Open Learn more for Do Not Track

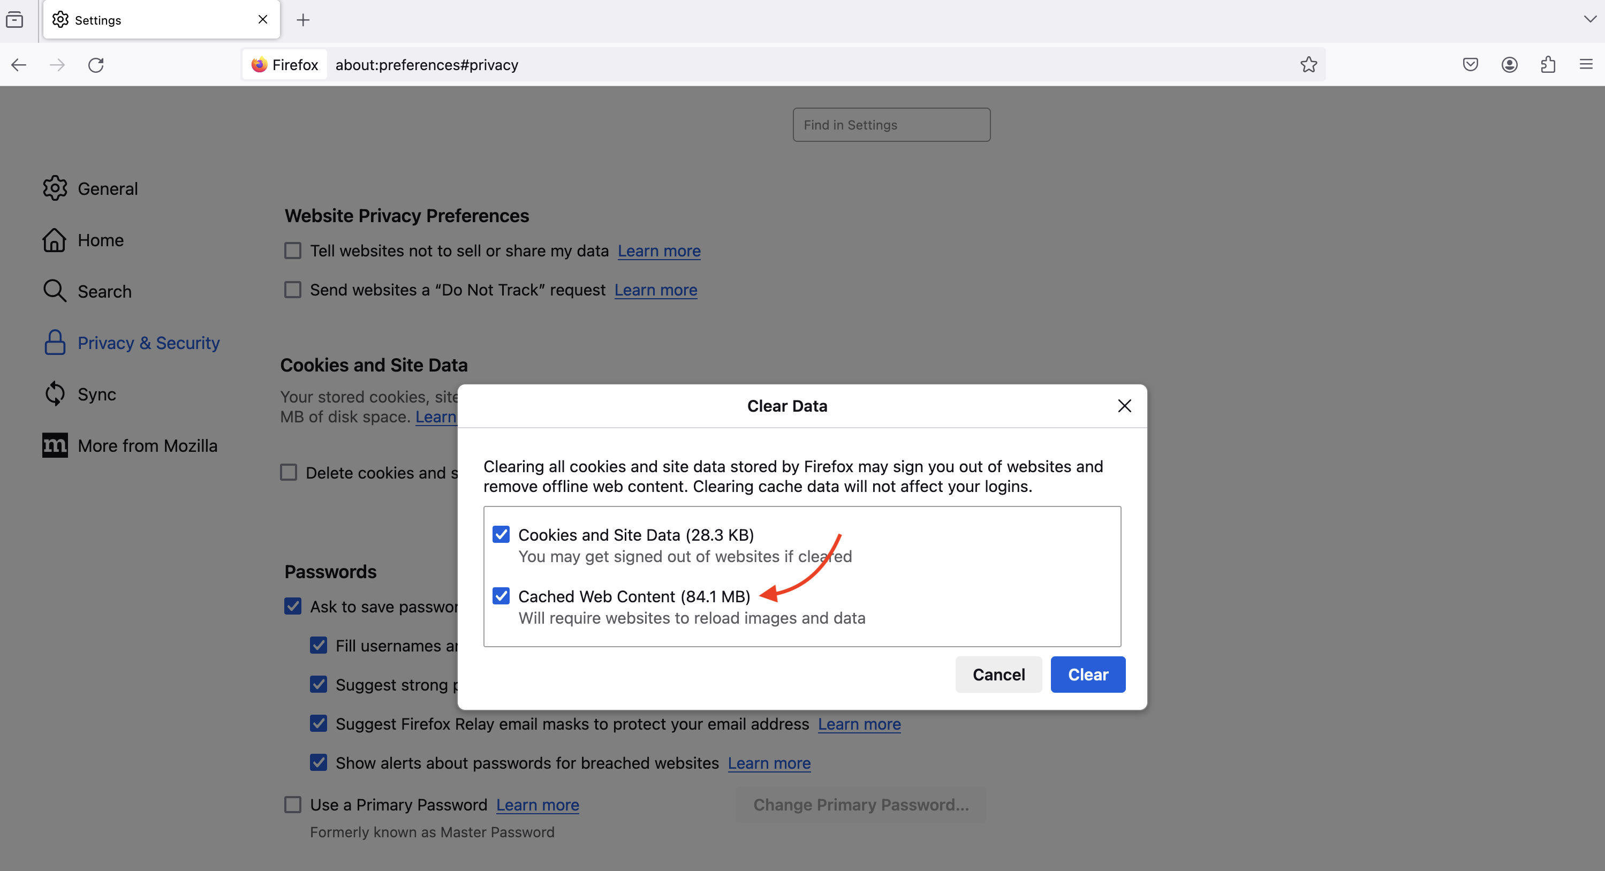(655, 290)
